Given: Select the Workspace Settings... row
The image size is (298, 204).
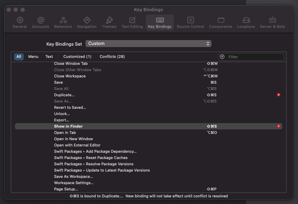Looking at the screenshot, I should 149,183.
